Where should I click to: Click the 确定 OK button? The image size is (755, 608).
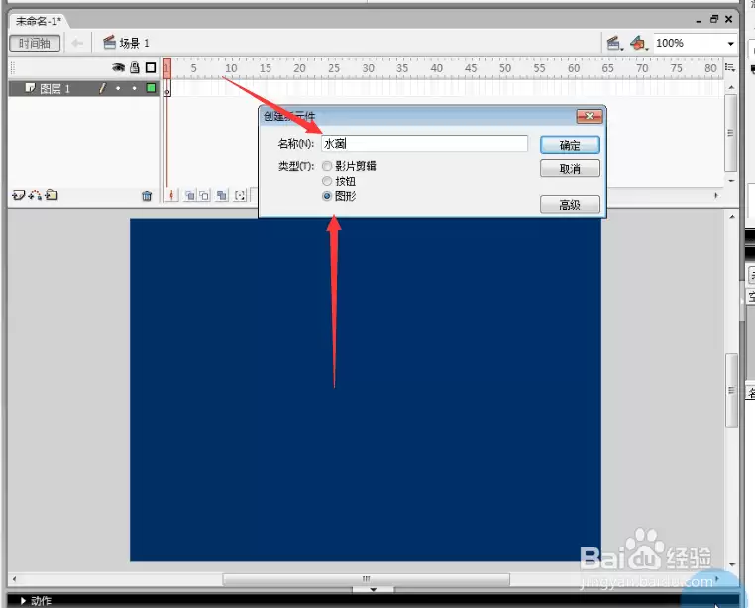570,145
